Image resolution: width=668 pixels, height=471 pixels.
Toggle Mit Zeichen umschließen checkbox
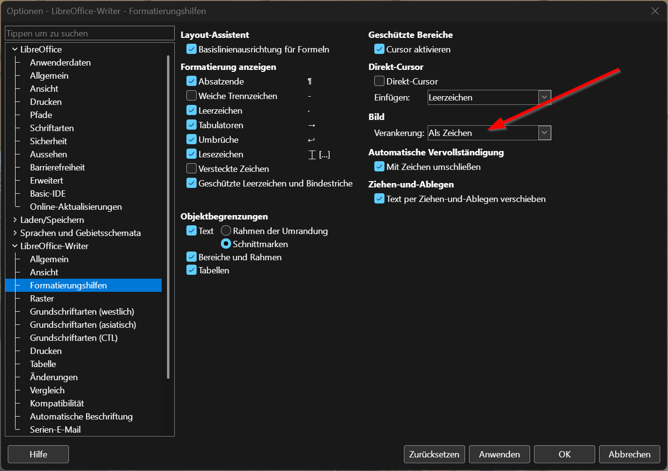click(x=380, y=167)
